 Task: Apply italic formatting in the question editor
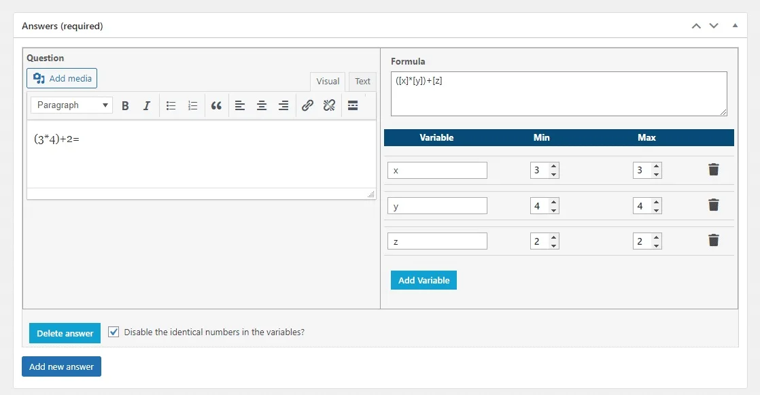pyautogui.click(x=146, y=105)
